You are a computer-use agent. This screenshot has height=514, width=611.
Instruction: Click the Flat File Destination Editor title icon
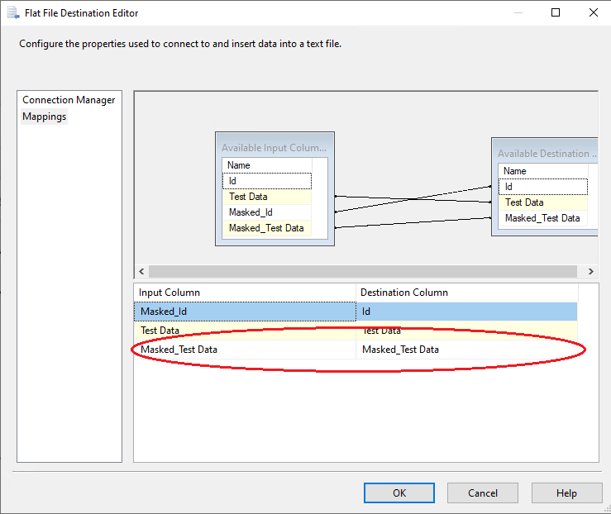[x=13, y=13]
